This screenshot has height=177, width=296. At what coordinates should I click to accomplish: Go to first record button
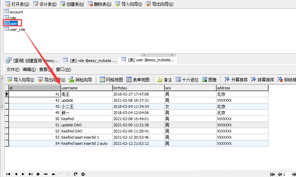coord(8,174)
